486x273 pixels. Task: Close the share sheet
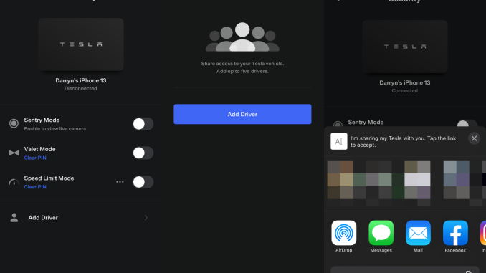[474, 138]
